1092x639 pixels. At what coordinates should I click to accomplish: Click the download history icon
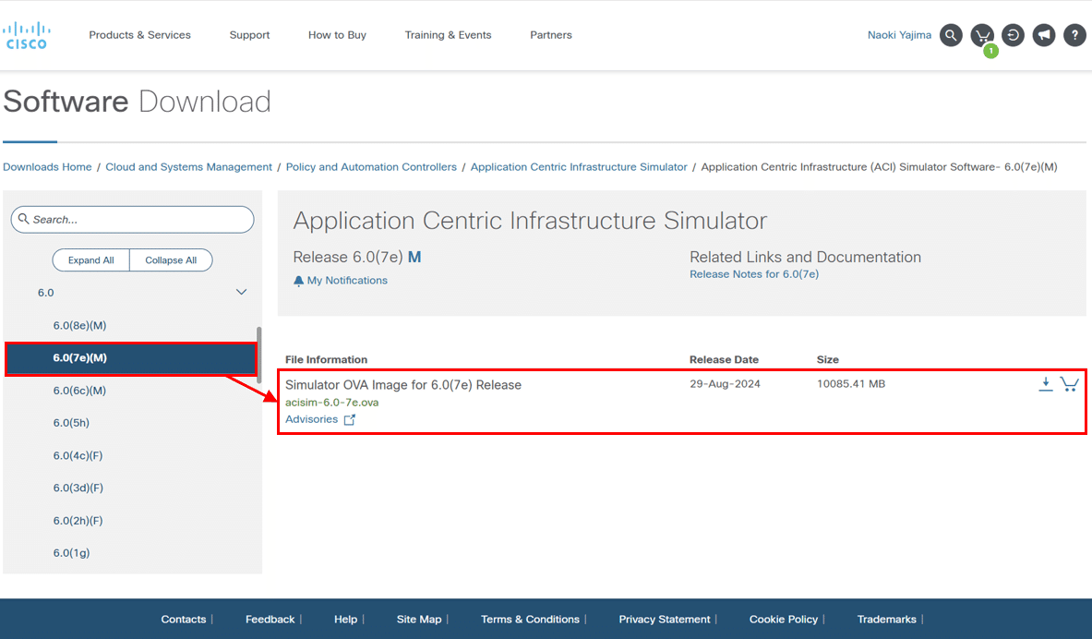point(1013,34)
